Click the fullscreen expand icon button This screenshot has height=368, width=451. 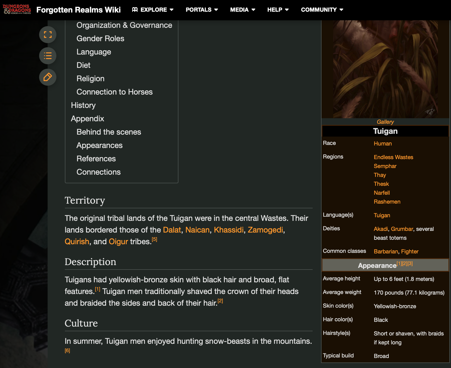tap(48, 35)
